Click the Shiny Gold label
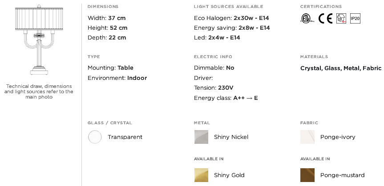The height and width of the screenshot is (186, 384). click(229, 175)
